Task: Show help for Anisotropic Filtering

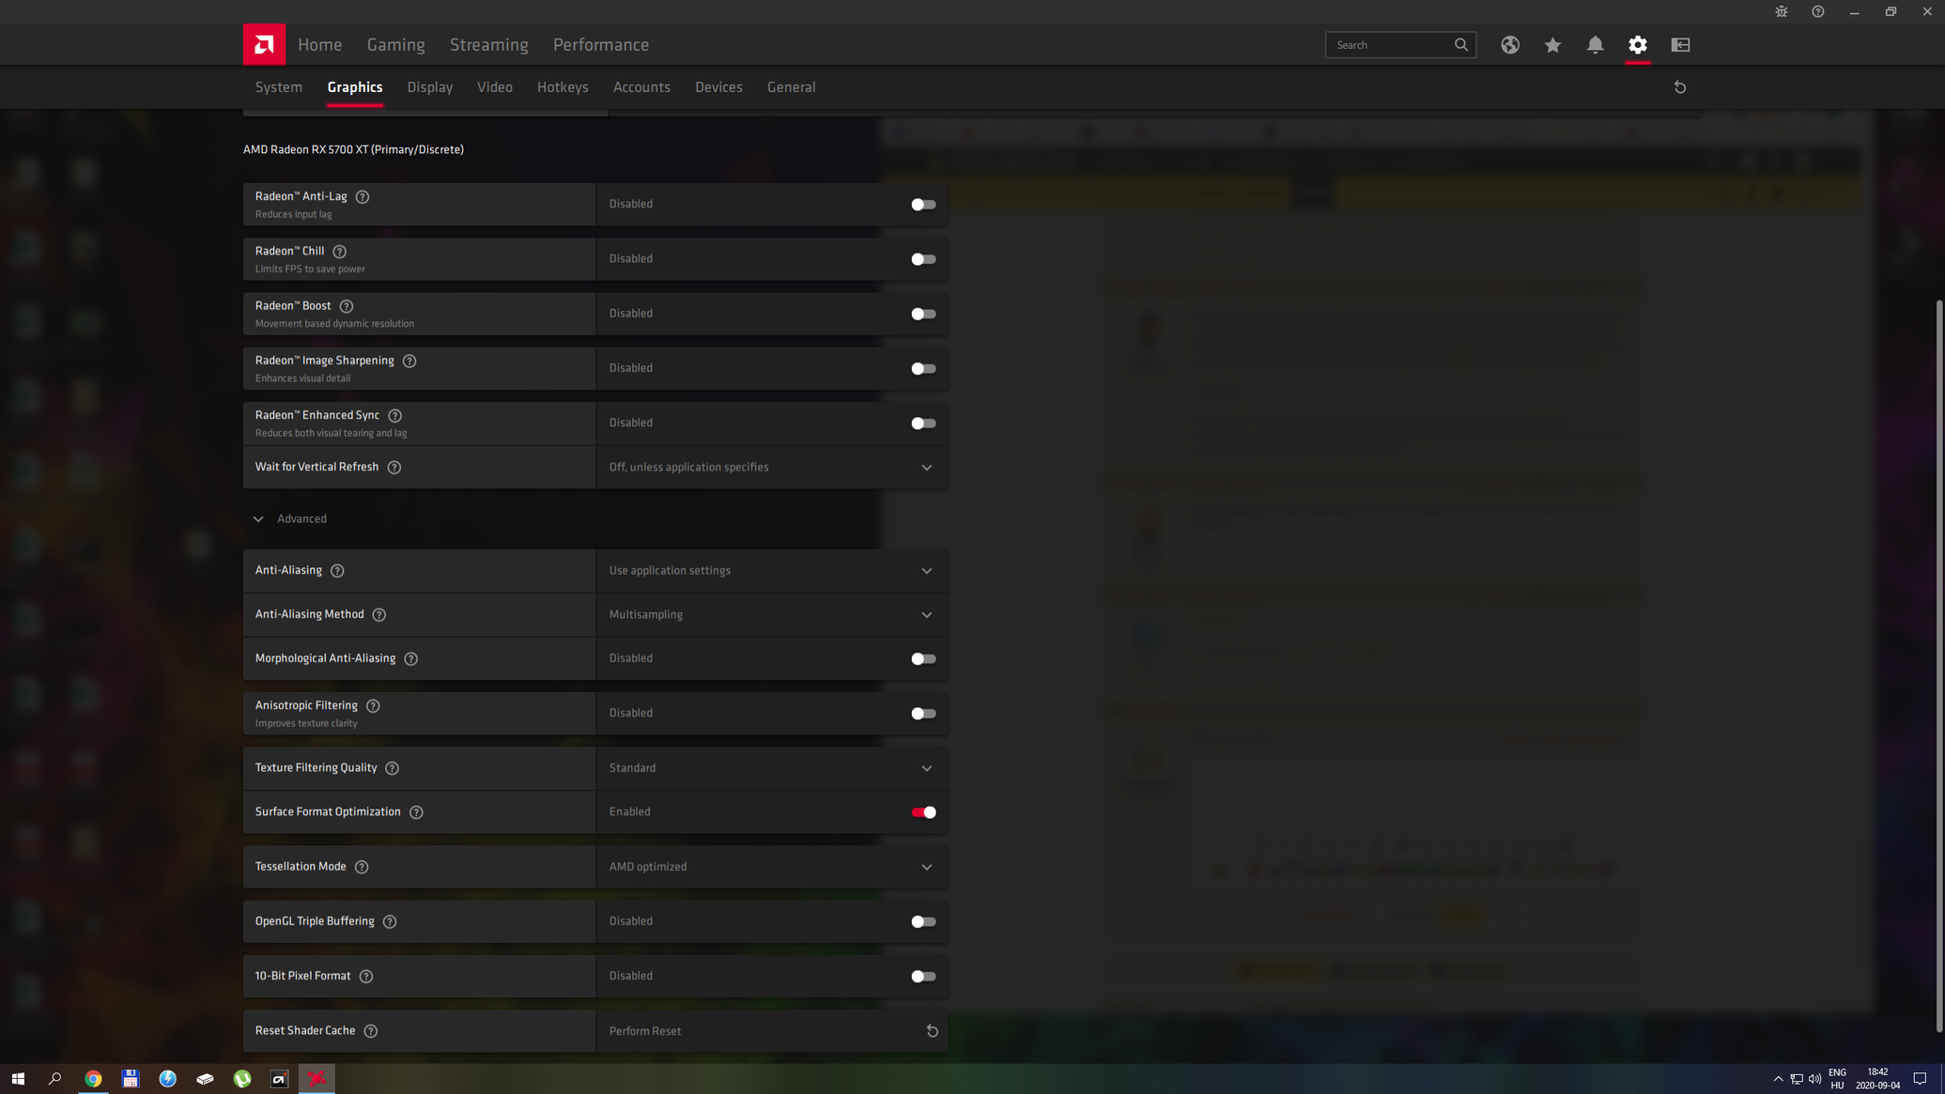Action: [x=373, y=706]
